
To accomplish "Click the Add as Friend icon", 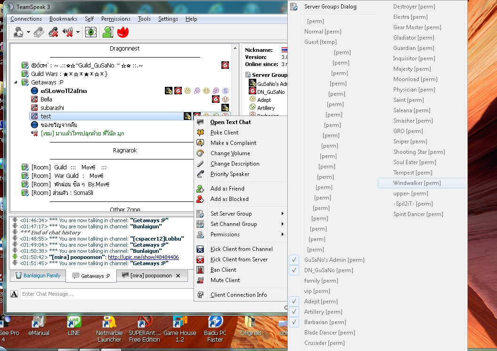I will click(x=200, y=189).
